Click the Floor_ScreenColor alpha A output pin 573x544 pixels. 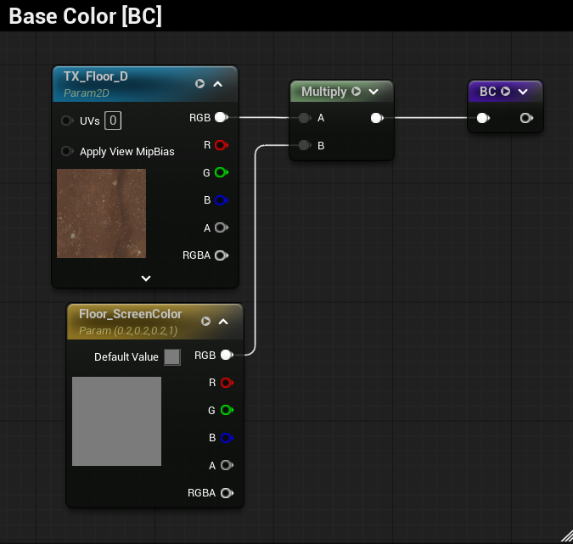tap(227, 465)
